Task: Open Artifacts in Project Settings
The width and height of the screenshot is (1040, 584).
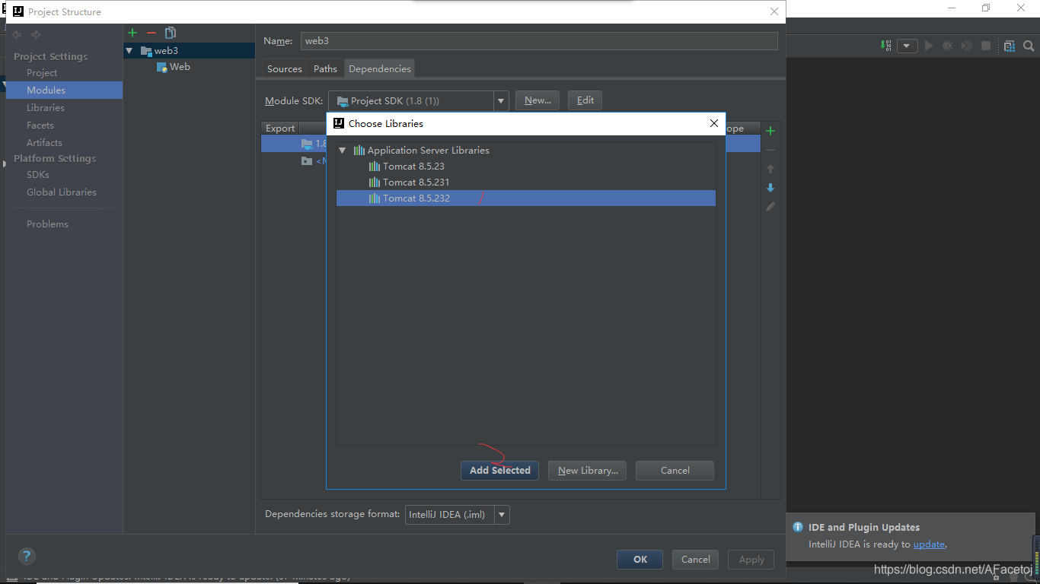Action: pyautogui.click(x=44, y=143)
